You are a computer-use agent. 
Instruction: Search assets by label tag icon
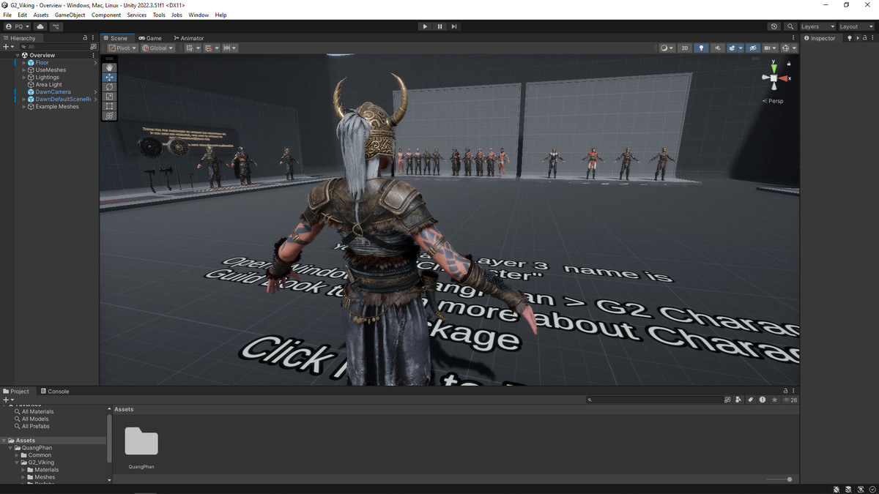coord(750,400)
